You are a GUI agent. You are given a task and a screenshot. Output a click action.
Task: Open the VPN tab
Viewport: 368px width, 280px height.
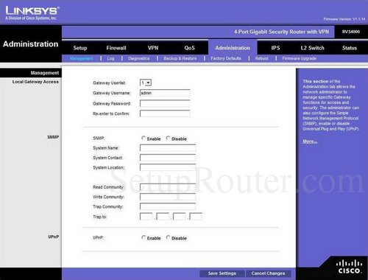(153, 48)
